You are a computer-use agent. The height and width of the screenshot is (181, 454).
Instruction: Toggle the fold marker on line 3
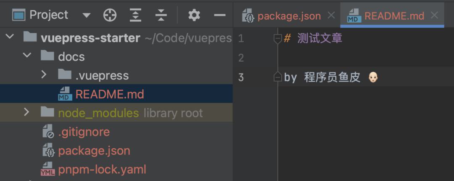pos(278,77)
